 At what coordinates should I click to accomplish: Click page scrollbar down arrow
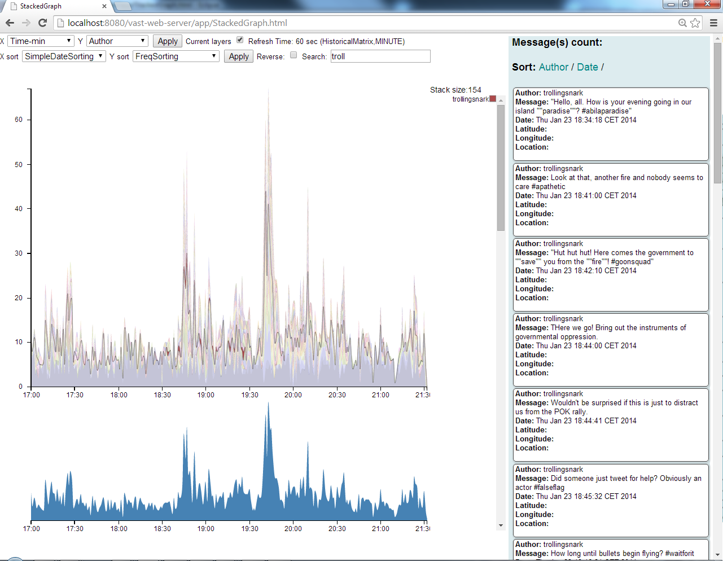[718, 555]
